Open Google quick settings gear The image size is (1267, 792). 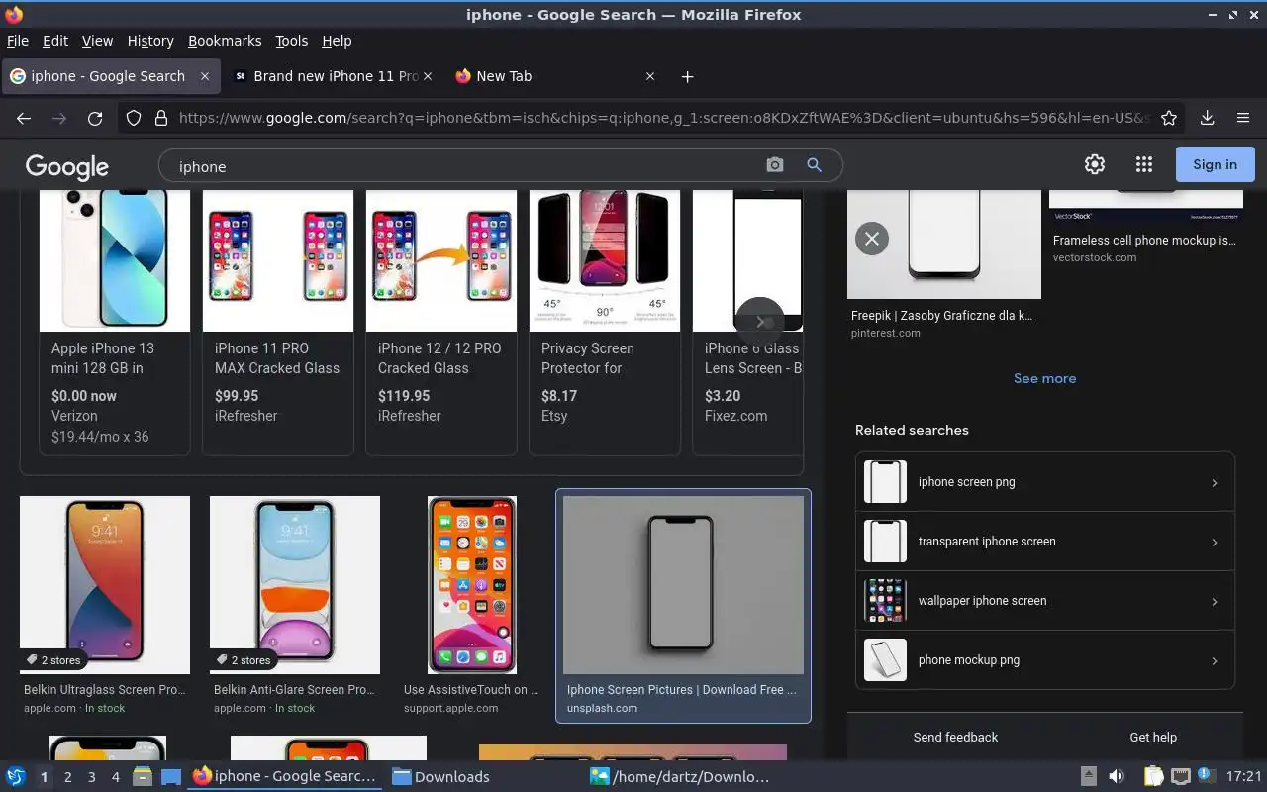(x=1094, y=164)
